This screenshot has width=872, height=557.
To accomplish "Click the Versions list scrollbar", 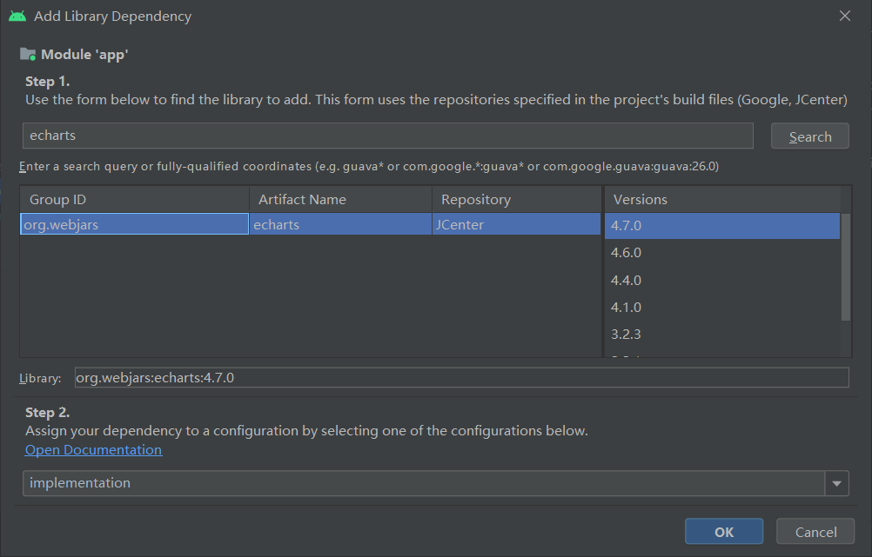I will pos(845,267).
